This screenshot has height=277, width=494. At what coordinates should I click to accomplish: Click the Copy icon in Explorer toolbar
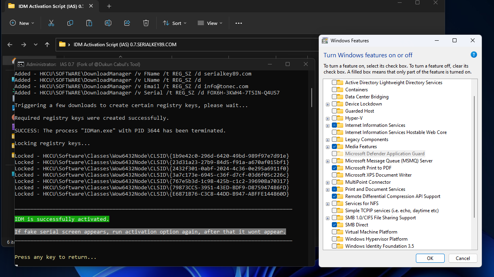70,23
